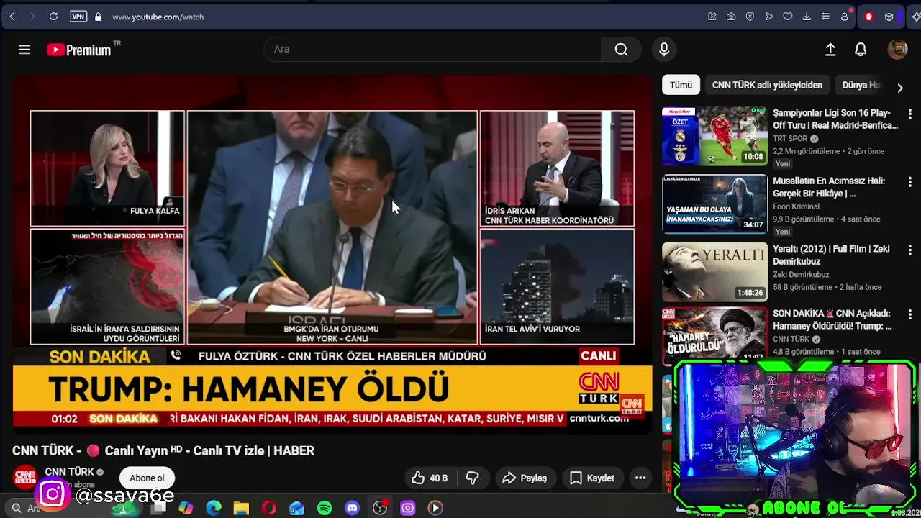Share the video via Paylaş button
Image resolution: width=921 pixels, height=518 pixels.
pyautogui.click(x=525, y=478)
